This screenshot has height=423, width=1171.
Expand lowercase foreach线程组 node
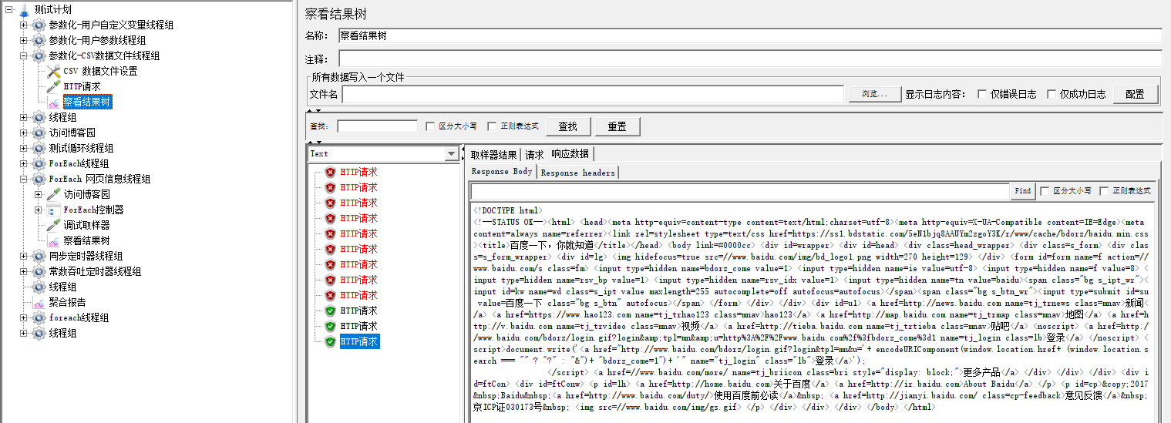click(23, 317)
